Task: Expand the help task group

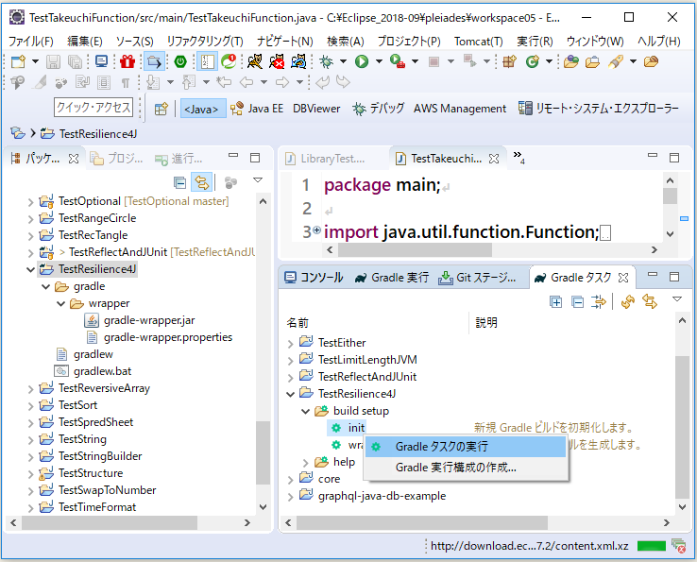Action: [x=305, y=463]
